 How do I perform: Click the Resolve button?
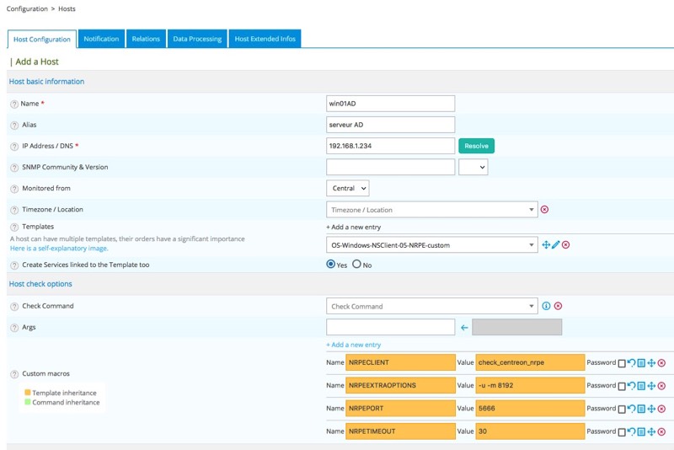click(476, 146)
